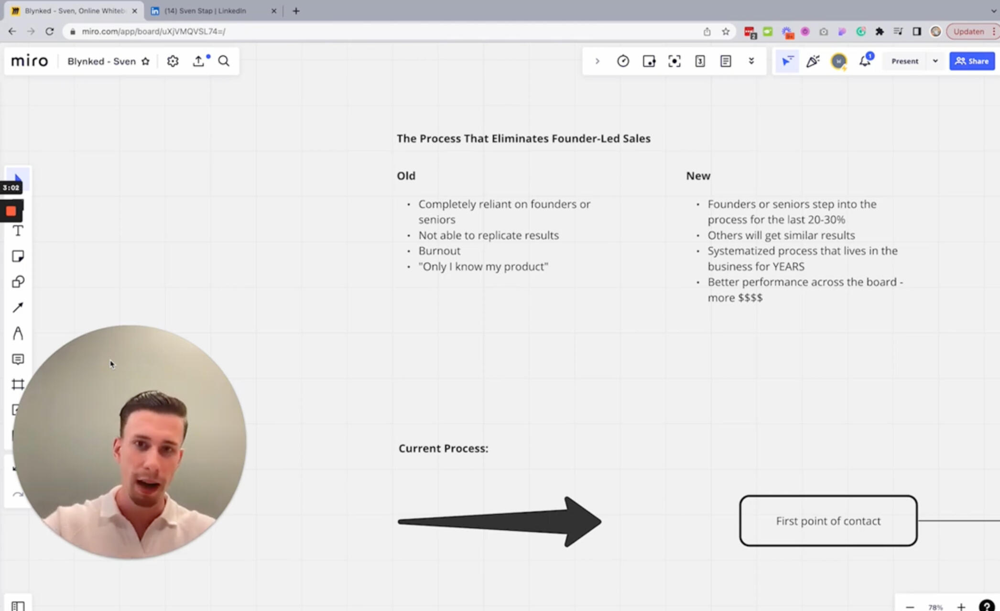Viewport: 1000px width, 611px height.
Task: Toggle the frames panel at bottom left
Action: point(18,606)
